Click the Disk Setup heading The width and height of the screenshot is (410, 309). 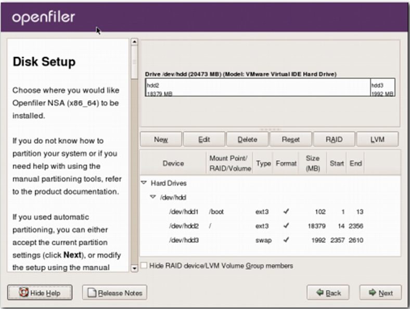tap(44, 62)
